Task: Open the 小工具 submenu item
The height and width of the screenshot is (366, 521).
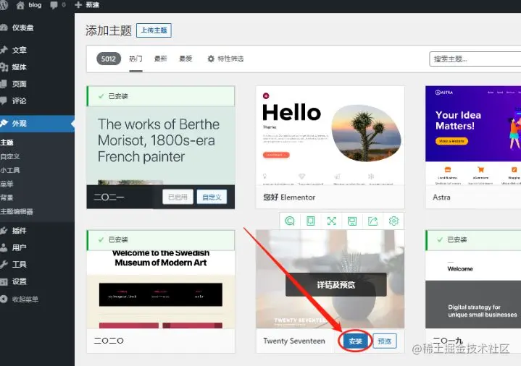Action: point(10,170)
